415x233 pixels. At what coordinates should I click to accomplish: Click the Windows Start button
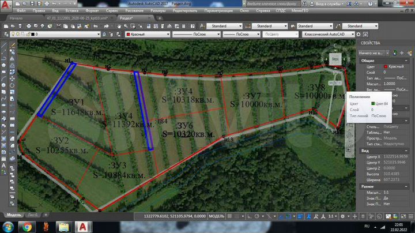8,227
